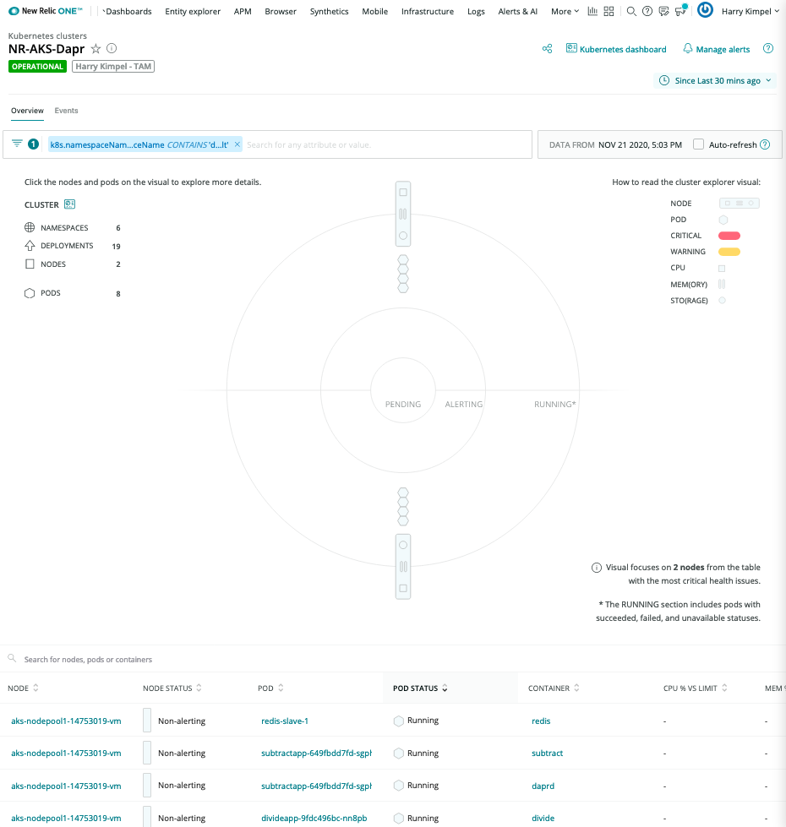Click the search field for nodes, pods or containers
The image size is (786, 827).
[x=127, y=659]
